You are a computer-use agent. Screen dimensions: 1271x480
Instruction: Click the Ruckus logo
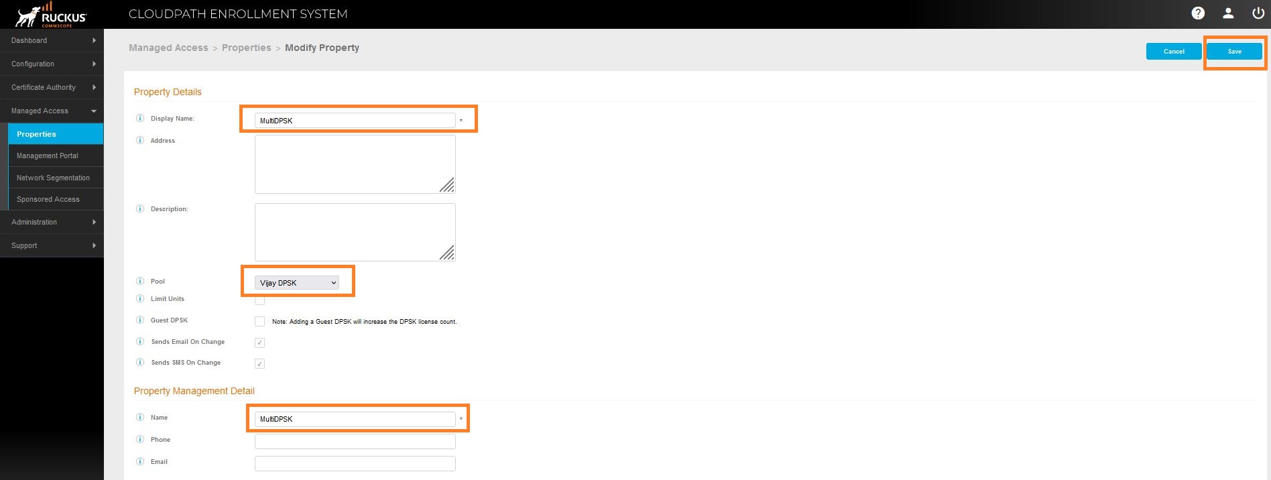click(x=51, y=14)
